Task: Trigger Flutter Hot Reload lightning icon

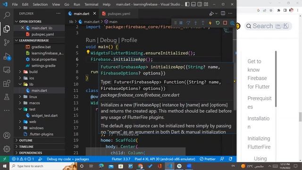Action: tap(210, 23)
